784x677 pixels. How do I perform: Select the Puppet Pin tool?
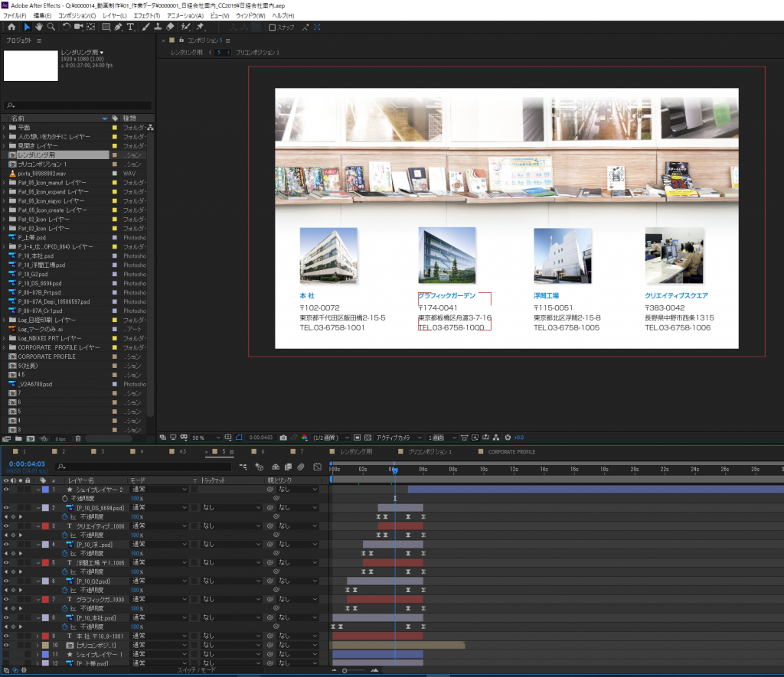pos(201,27)
